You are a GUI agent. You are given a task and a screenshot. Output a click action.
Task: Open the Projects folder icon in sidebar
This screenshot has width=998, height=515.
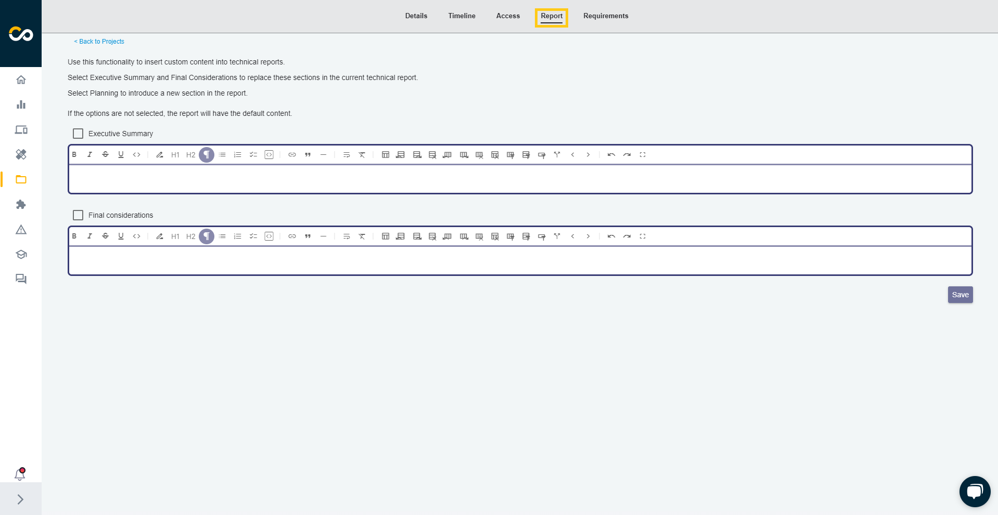[21, 179]
